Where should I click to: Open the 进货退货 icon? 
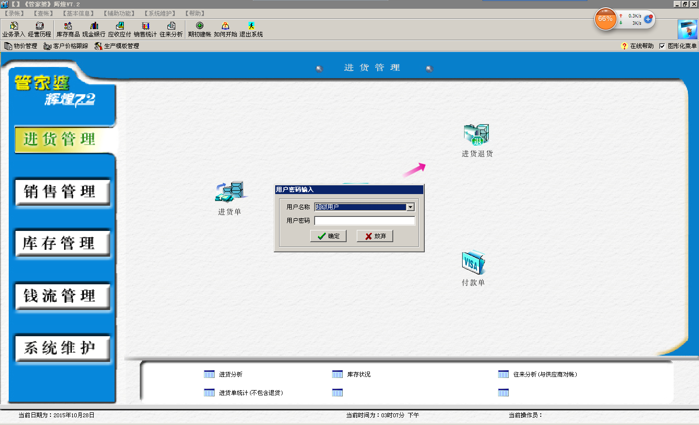pyautogui.click(x=477, y=135)
